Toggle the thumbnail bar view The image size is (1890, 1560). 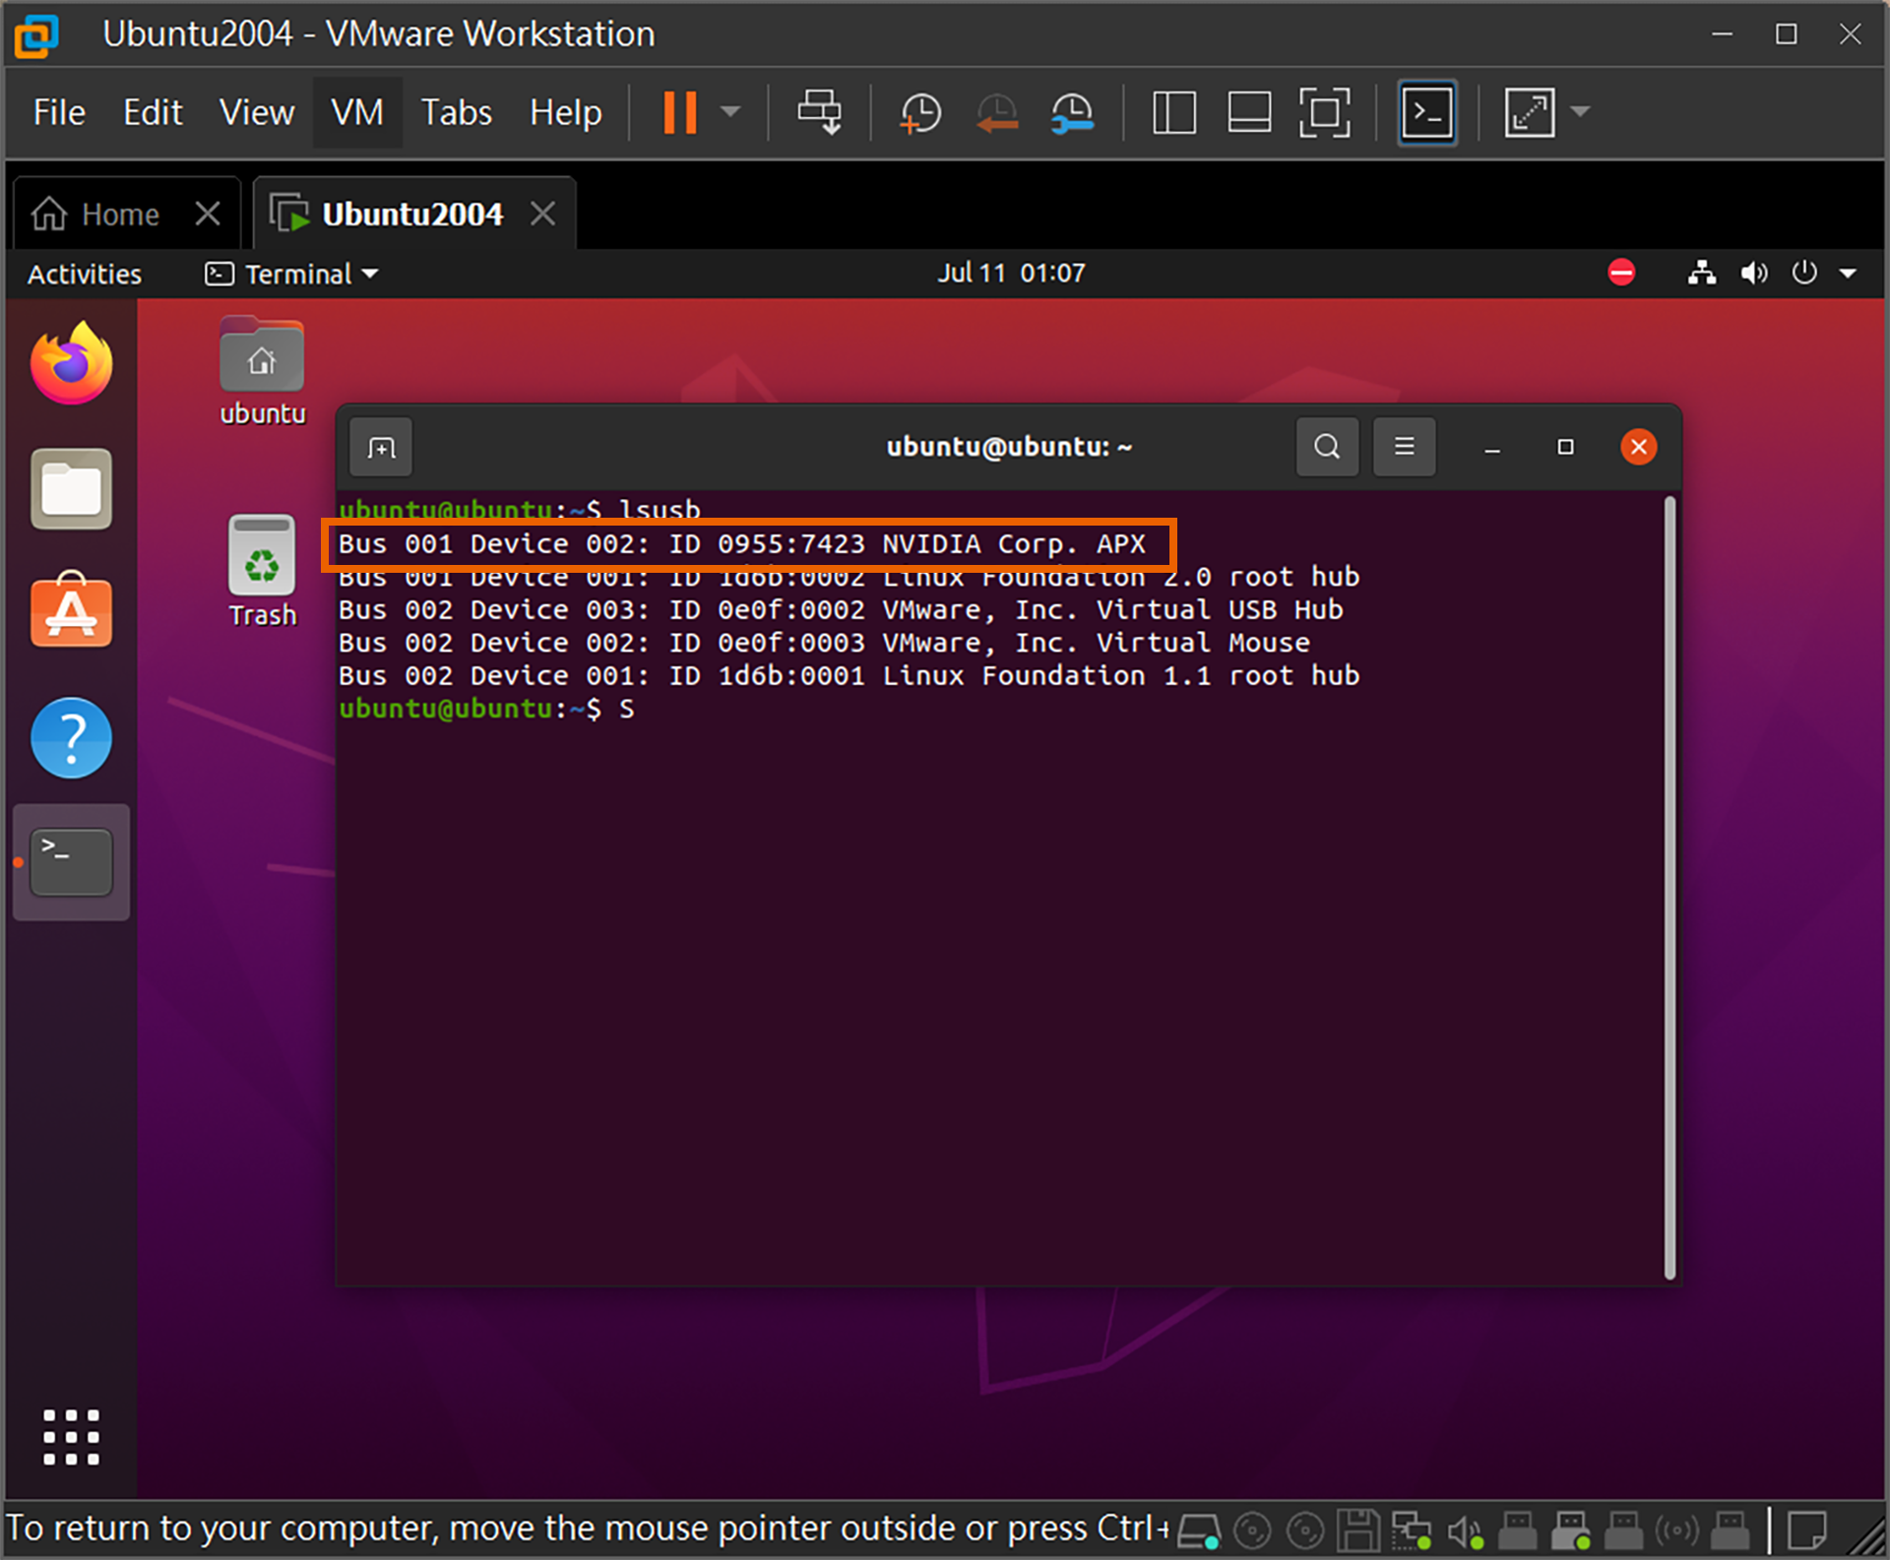pyautogui.click(x=1249, y=112)
